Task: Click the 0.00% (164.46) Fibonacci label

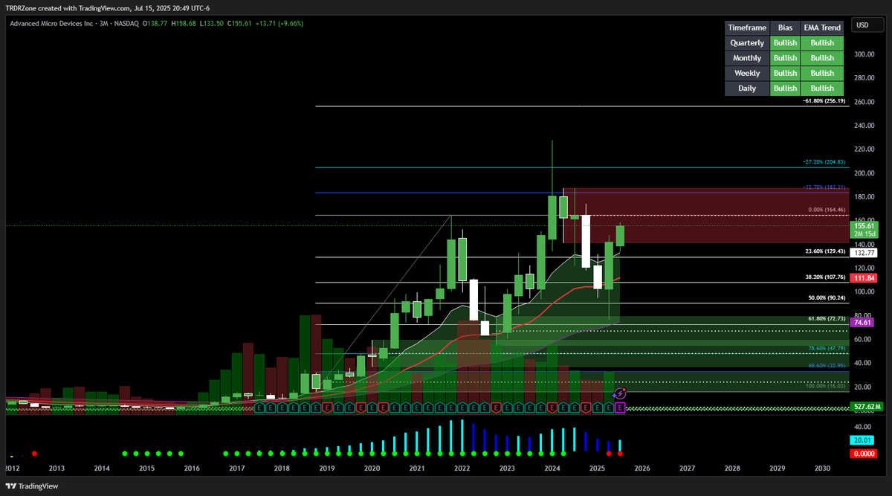Action: point(827,210)
